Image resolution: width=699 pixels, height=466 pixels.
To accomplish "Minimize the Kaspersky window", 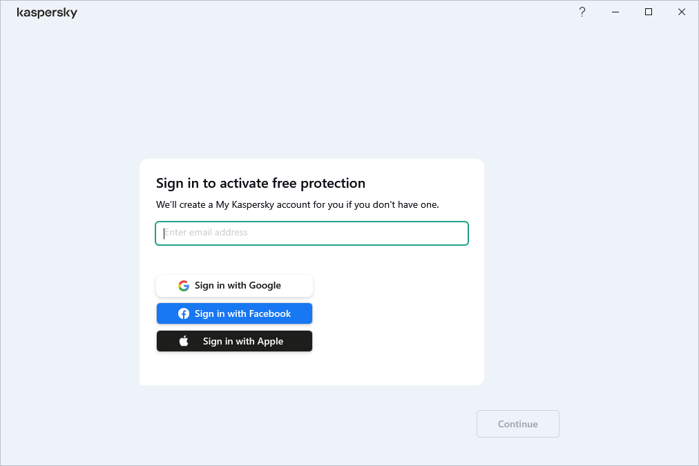I will click(615, 12).
